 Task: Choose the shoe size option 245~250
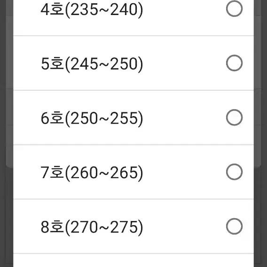click(x=133, y=63)
